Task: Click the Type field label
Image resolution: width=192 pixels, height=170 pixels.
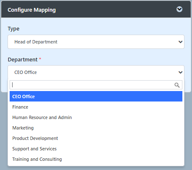Action: [13, 29]
